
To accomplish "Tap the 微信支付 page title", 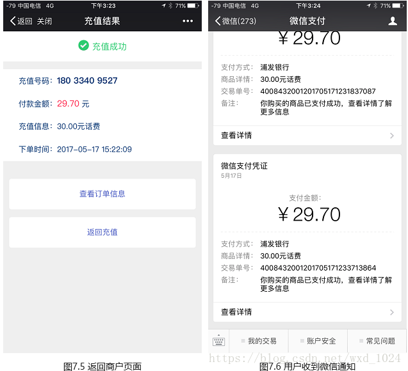I will click(307, 21).
